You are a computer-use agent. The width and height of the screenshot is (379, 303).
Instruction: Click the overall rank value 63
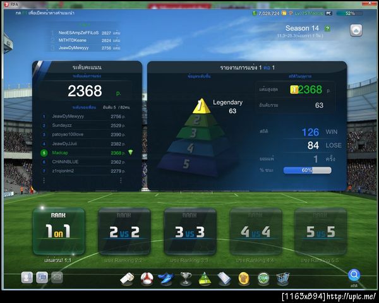(x=319, y=105)
